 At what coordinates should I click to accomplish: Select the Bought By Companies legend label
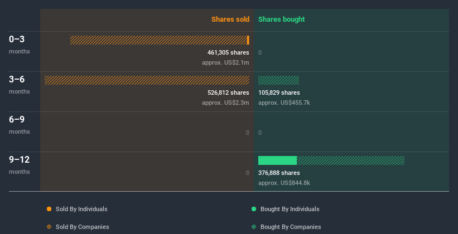[x=291, y=227]
